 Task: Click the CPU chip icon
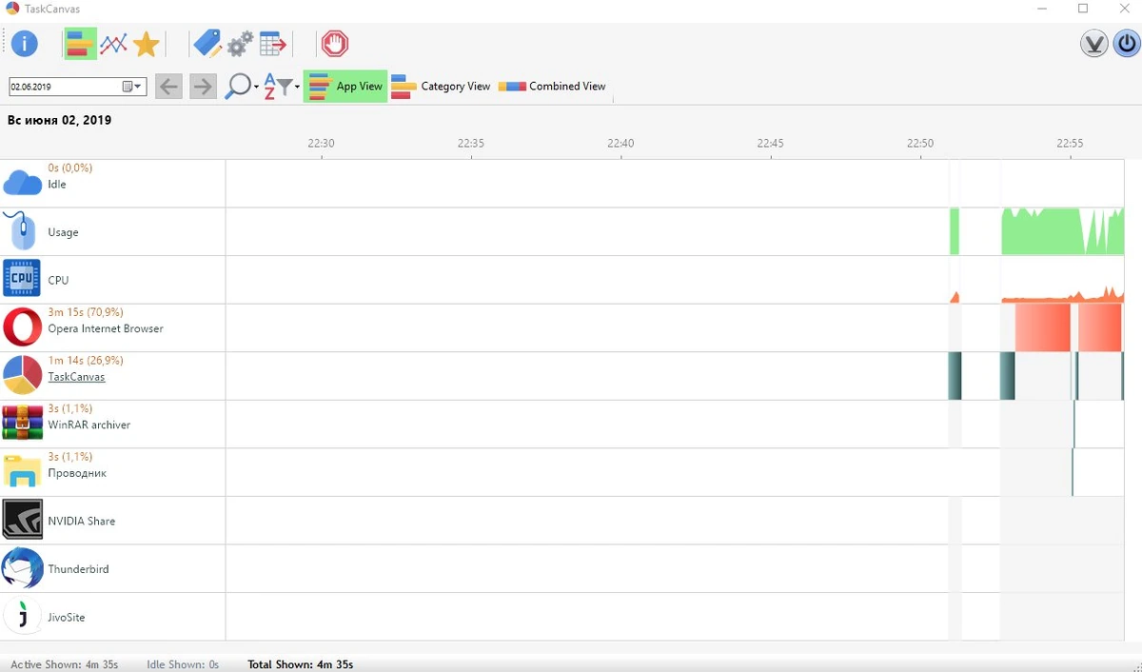pyautogui.click(x=21, y=280)
